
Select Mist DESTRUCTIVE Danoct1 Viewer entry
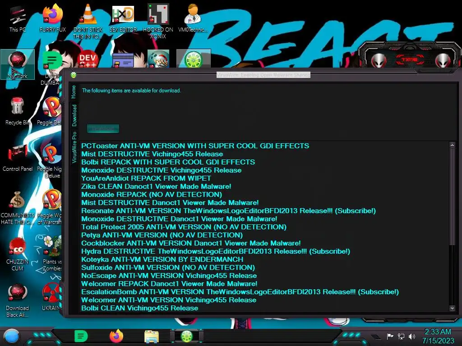(170, 203)
